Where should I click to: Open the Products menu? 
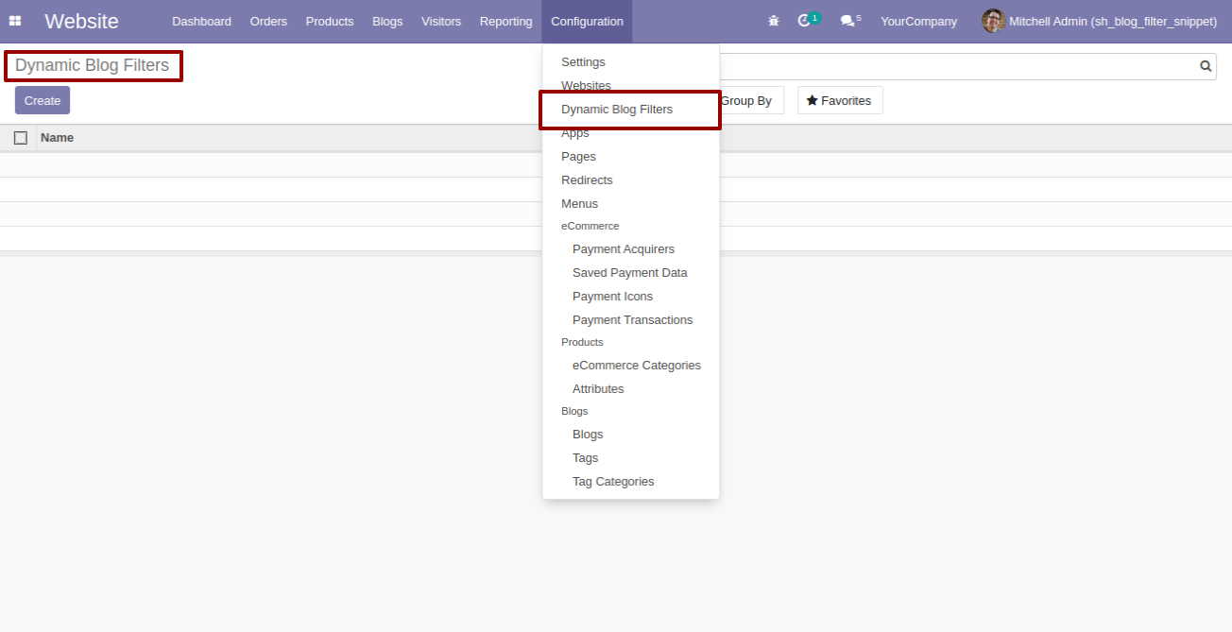[x=330, y=21]
